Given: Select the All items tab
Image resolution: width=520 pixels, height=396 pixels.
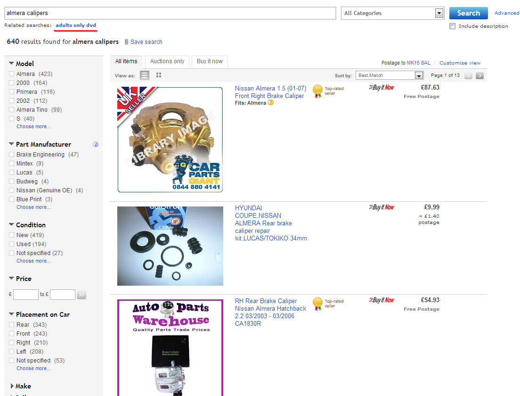Looking at the screenshot, I should [126, 61].
